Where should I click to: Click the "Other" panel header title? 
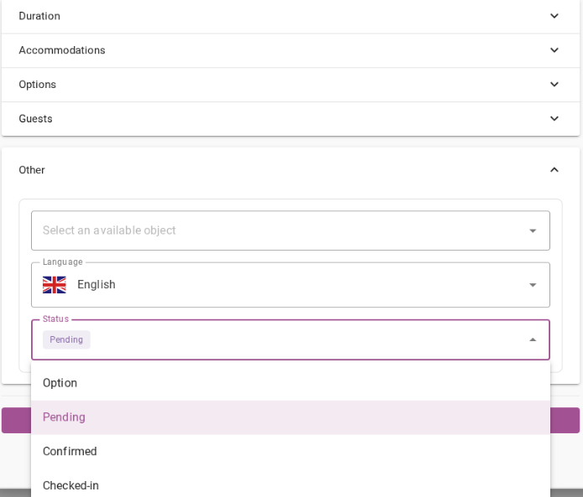pos(32,170)
